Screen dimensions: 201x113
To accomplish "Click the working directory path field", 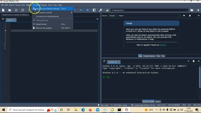I will [x=149, y=10].
